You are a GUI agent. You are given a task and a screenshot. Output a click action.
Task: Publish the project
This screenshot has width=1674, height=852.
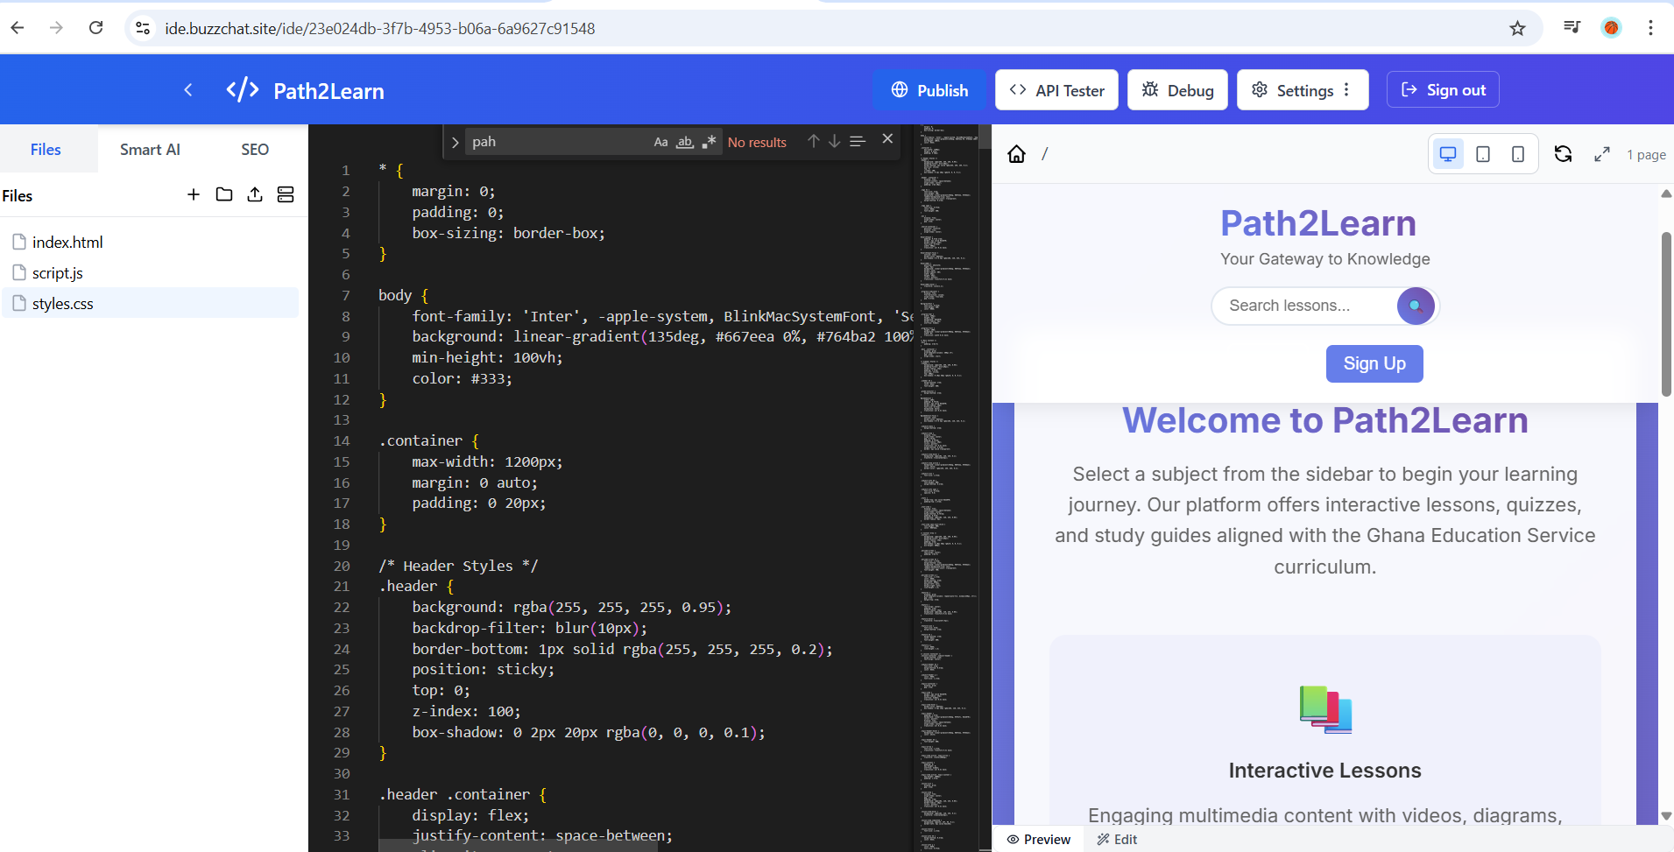point(929,90)
